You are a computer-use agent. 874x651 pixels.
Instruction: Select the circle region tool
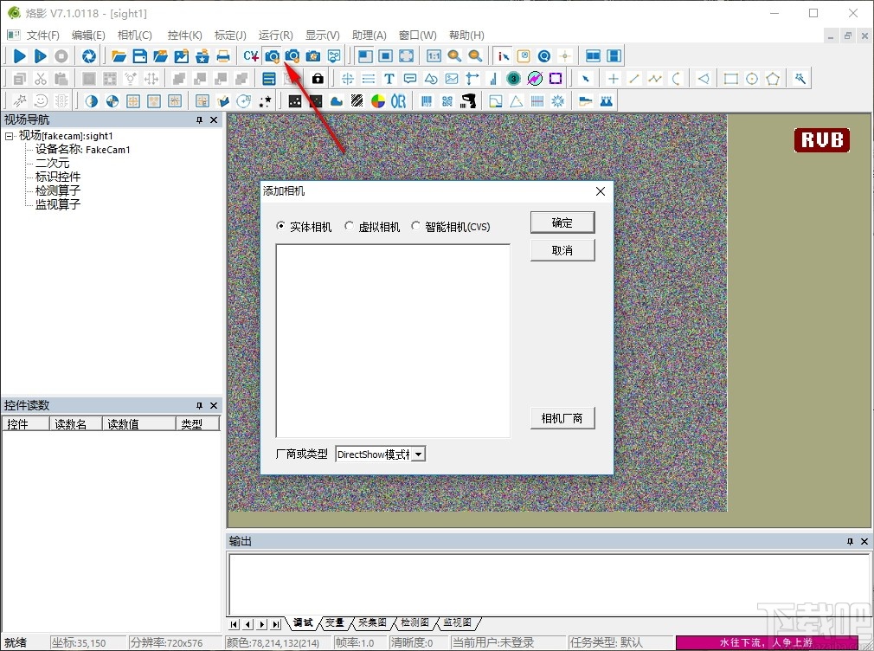coord(752,79)
